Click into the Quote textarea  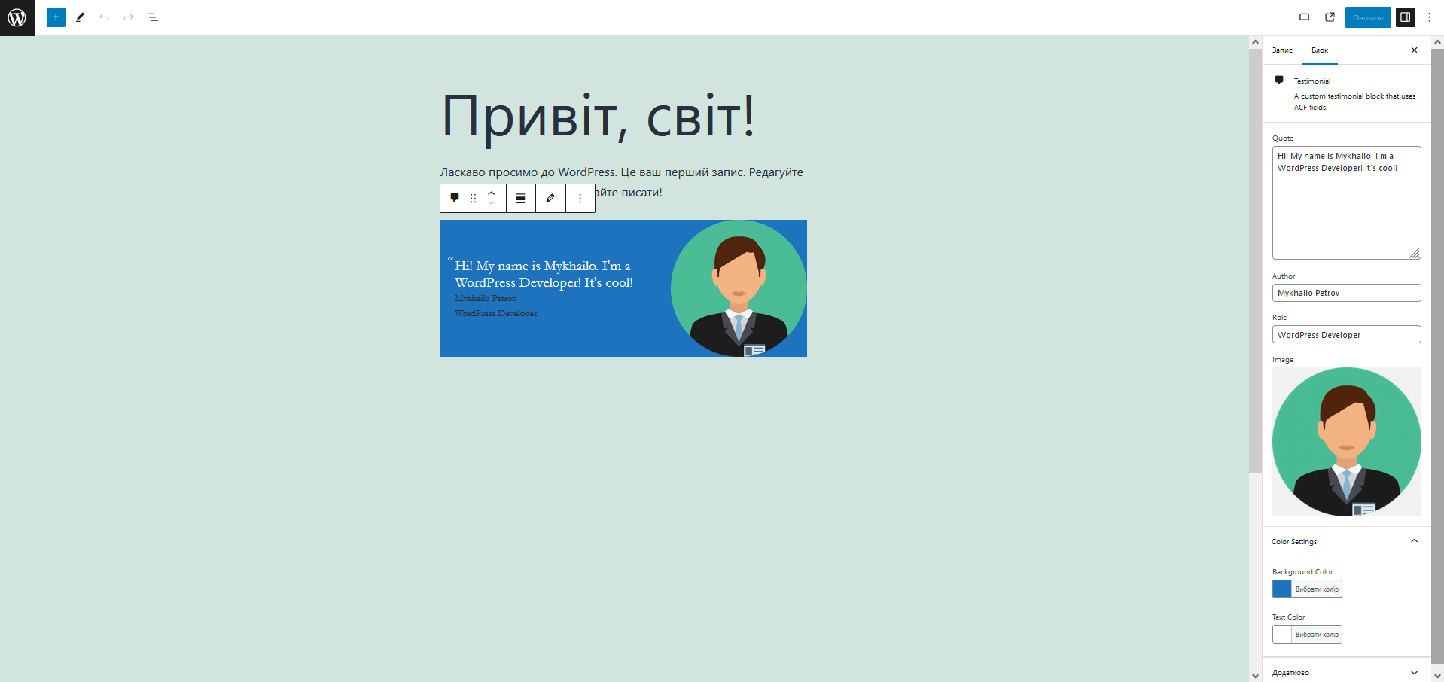(x=1347, y=202)
